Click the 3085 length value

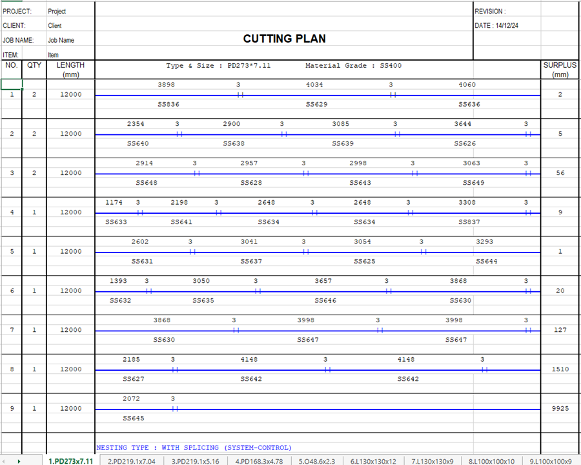click(340, 124)
